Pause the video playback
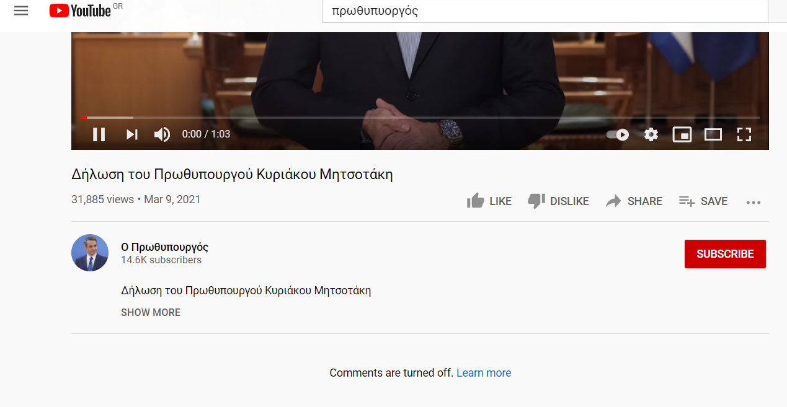787x407 pixels. [x=99, y=134]
